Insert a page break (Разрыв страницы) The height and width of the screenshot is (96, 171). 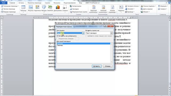(x=8, y=12)
